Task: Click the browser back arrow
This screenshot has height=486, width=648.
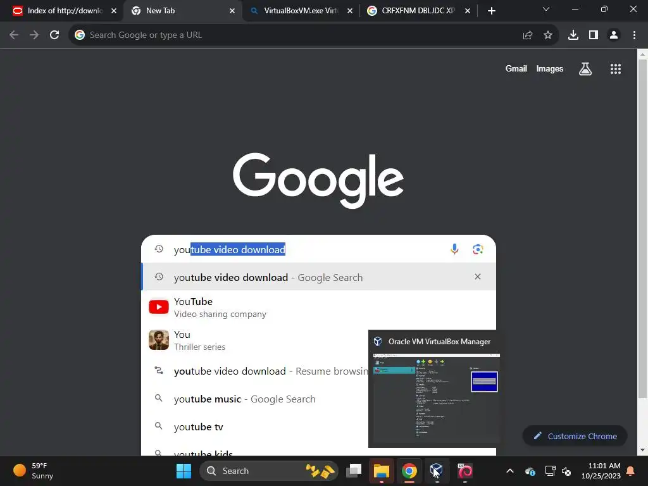Action: click(14, 35)
